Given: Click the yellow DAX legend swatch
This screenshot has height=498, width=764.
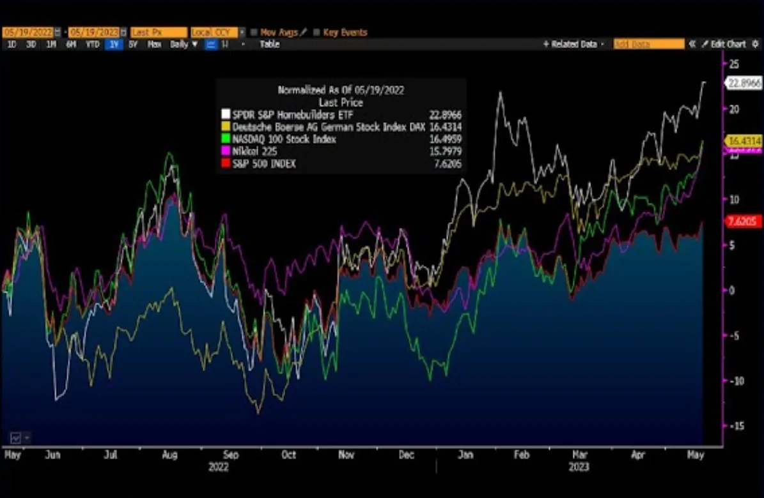Looking at the screenshot, I should pos(226,126).
